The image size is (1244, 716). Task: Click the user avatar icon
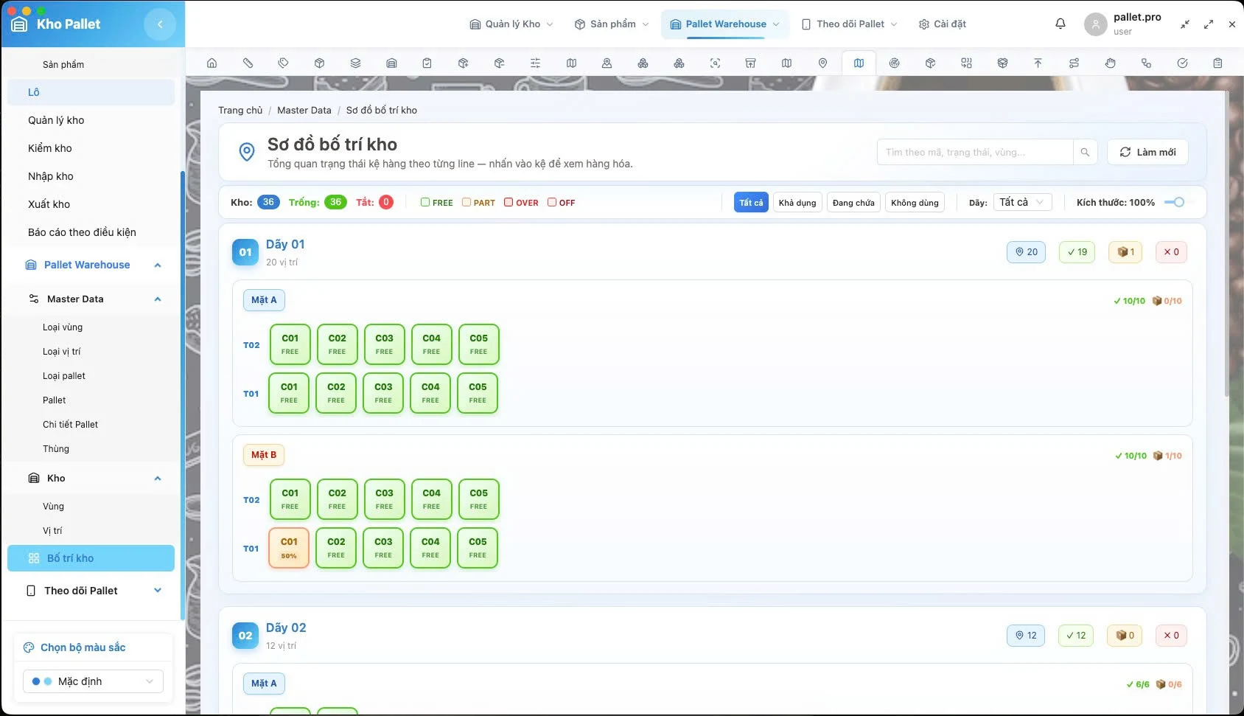pos(1095,24)
